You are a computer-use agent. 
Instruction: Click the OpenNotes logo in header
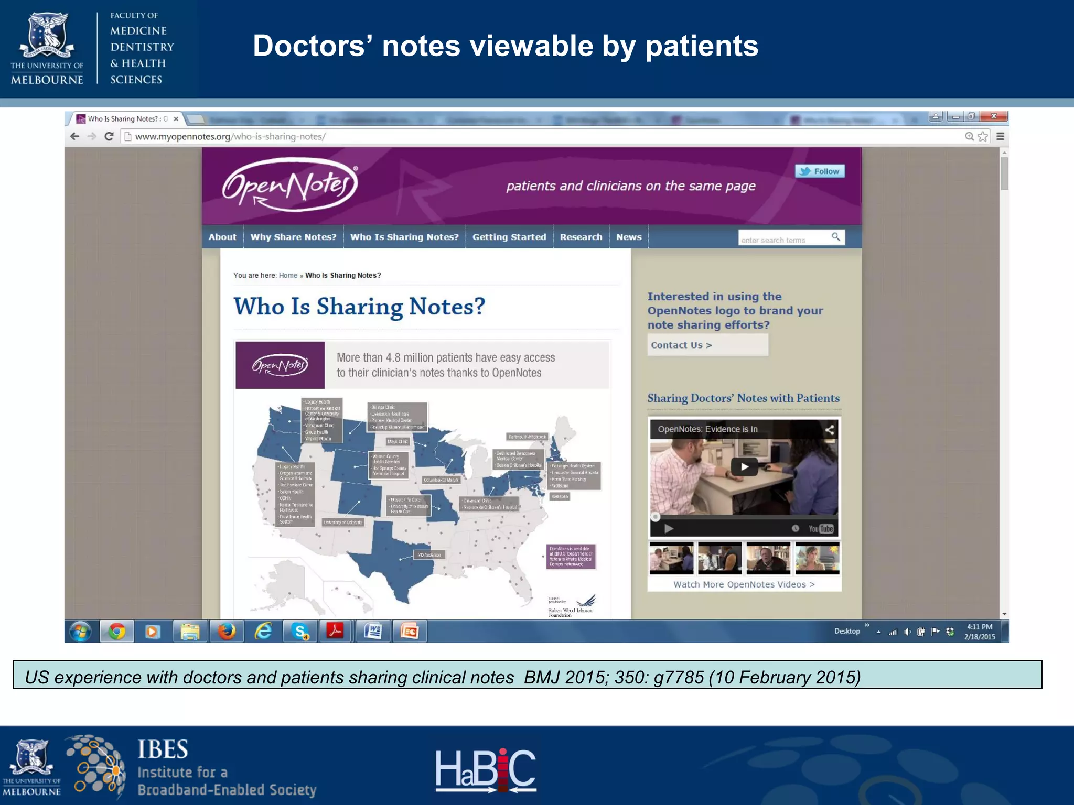coord(290,185)
